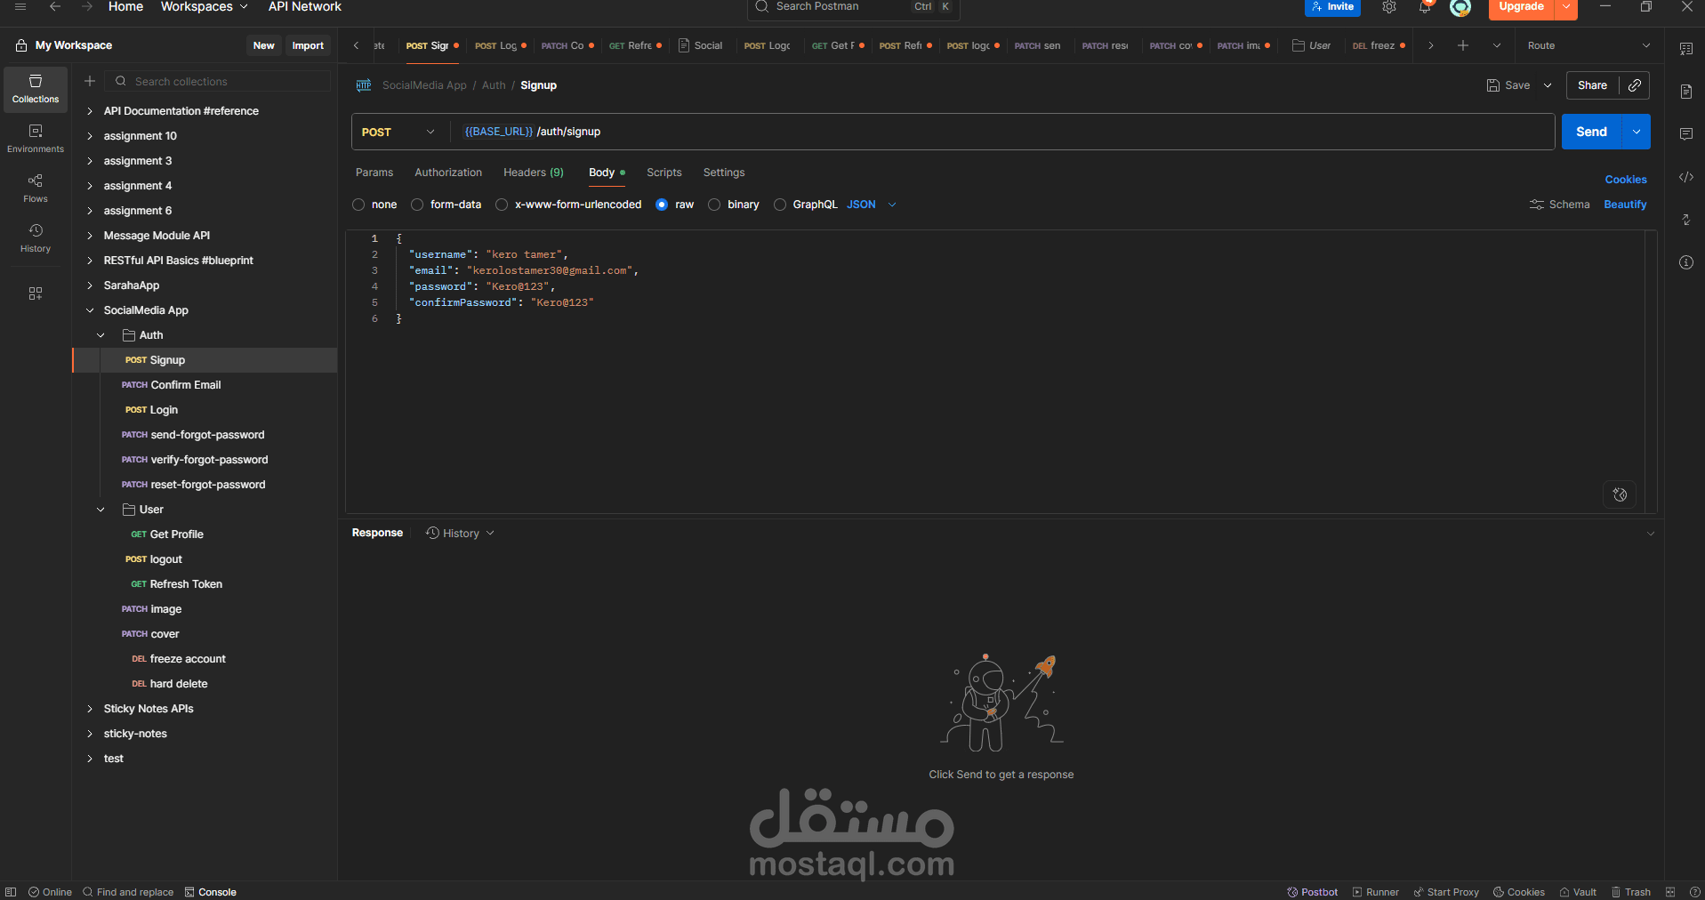The image size is (1705, 900).
Task: Collapse the Auth folder
Action: point(101,335)
